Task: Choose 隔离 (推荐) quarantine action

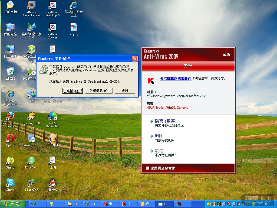Action: tap(166, 121)
